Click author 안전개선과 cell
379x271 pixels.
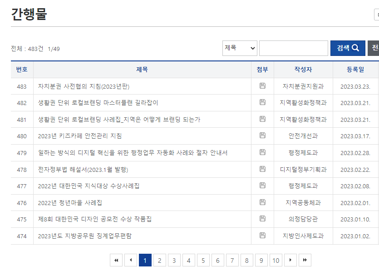(303, 136)
